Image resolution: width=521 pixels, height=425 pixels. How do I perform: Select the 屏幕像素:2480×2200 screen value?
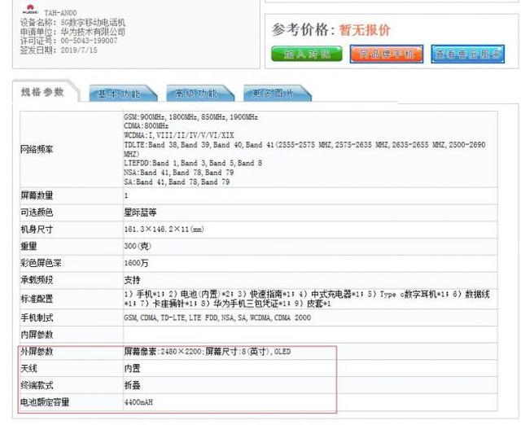pos(208,352)
